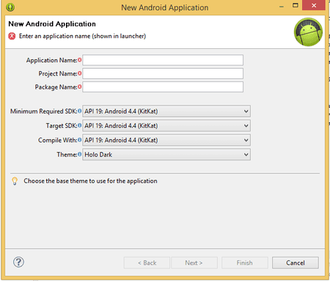Click the Android robot logo in the header
This screenshot has height=281, width=330.
click(308, 31)
